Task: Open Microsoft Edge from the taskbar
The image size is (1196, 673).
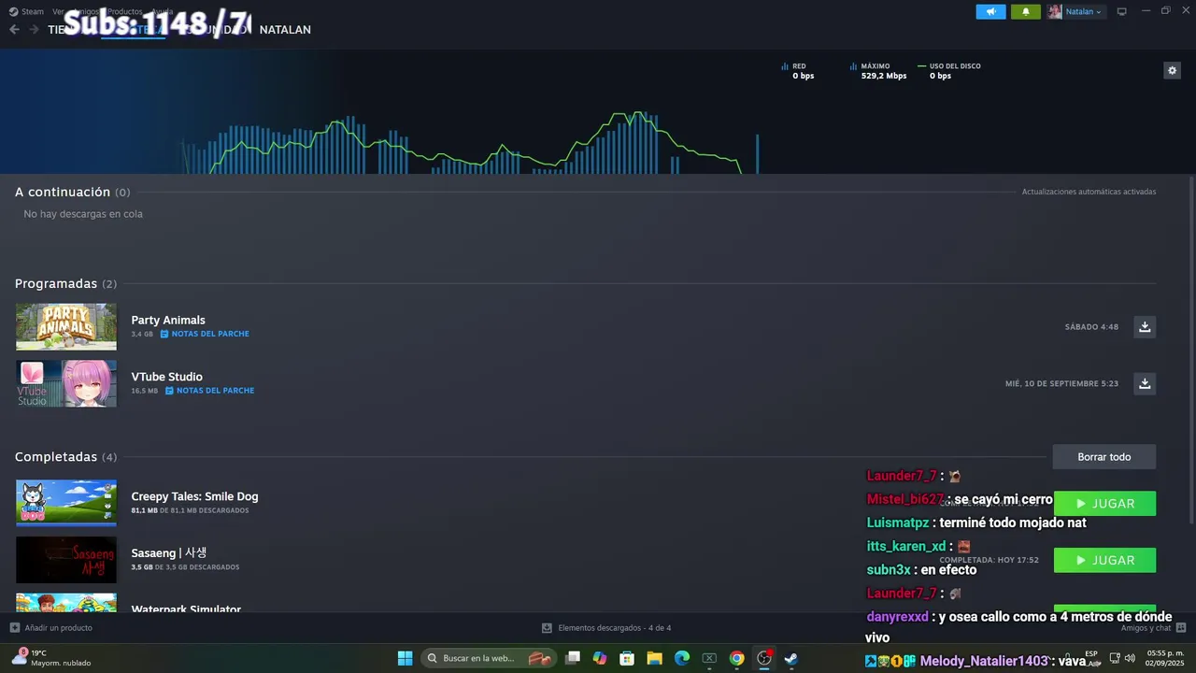Action: pos(682,658)
